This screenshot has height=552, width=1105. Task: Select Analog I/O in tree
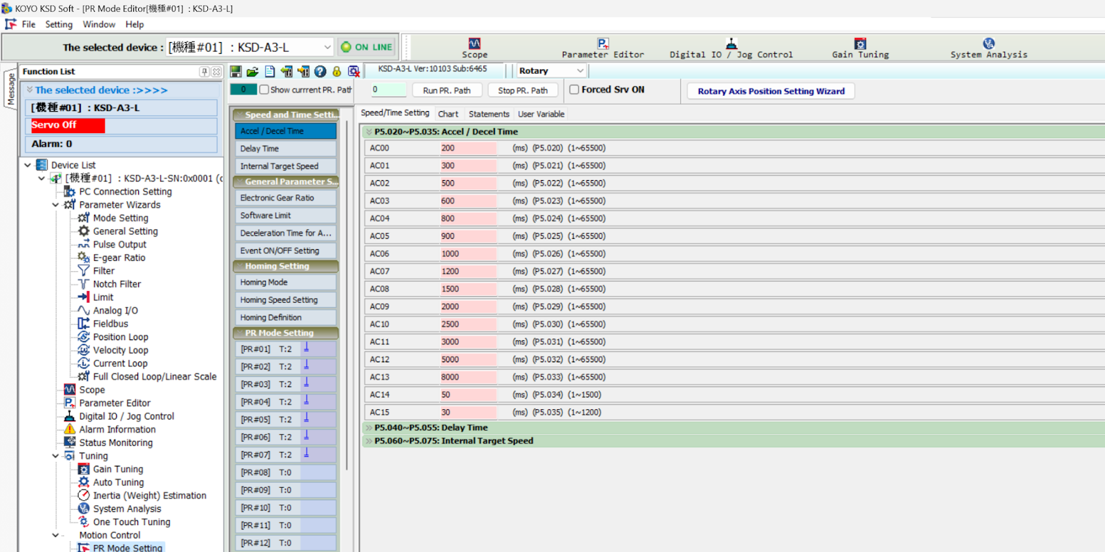115,310
